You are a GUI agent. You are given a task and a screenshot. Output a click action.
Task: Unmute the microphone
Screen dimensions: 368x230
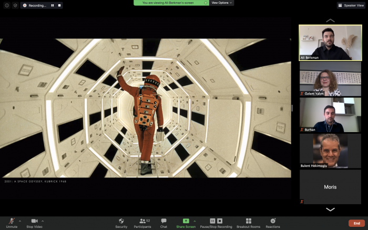(x=12, y=223)
